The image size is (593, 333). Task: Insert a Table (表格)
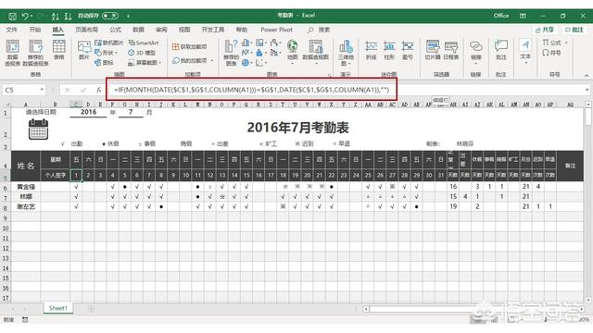click(58, 50)
